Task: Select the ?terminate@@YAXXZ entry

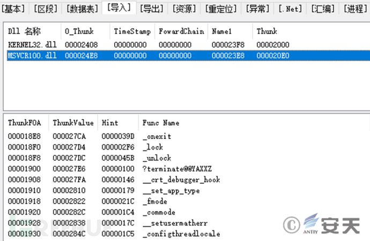Action: pyautogui.click(x=177, y=168)
